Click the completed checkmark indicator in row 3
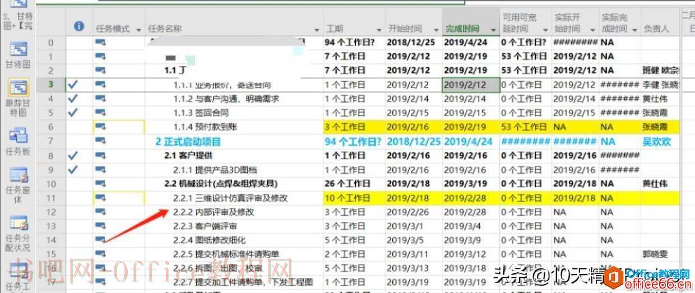 (72, 85)
